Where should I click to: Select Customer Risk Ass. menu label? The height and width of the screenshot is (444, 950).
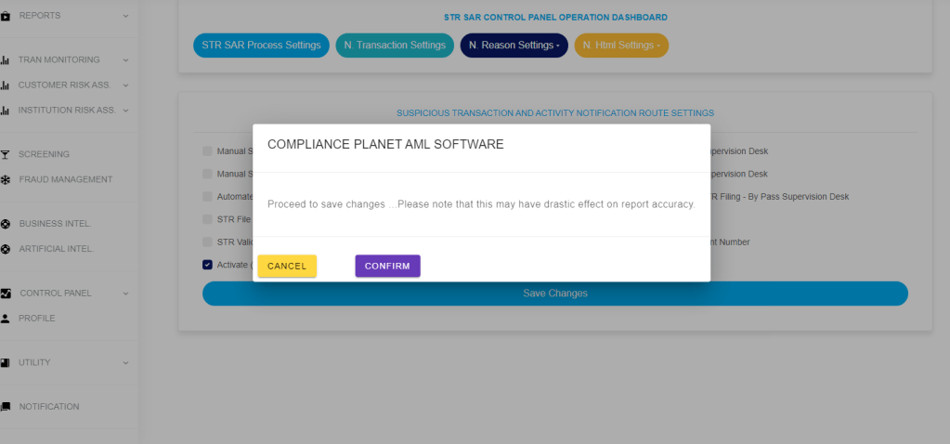pyautogui.click(x=63, y=85)
